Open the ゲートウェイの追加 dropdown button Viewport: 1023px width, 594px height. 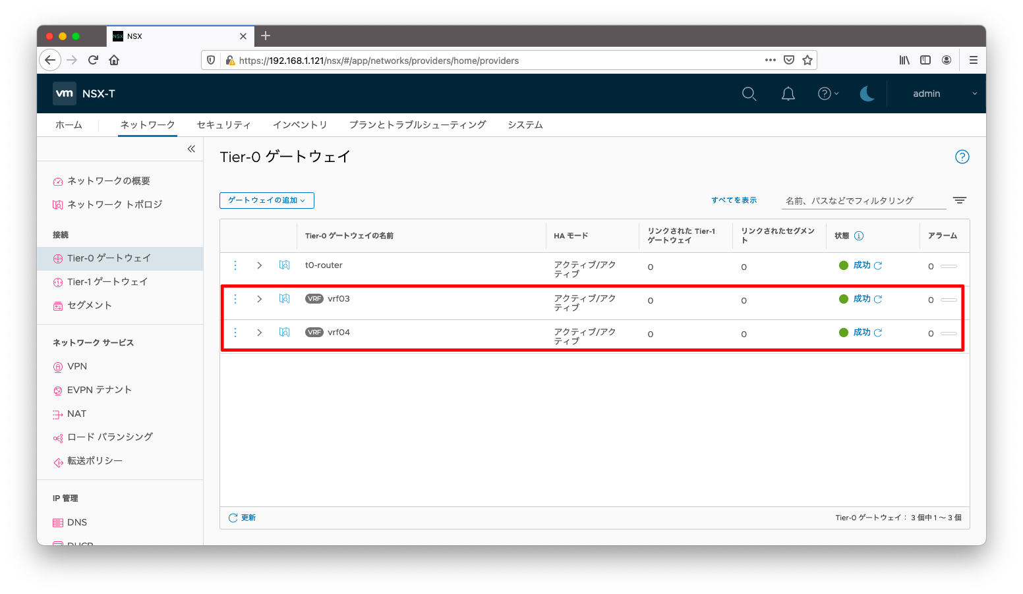(266, 200)
